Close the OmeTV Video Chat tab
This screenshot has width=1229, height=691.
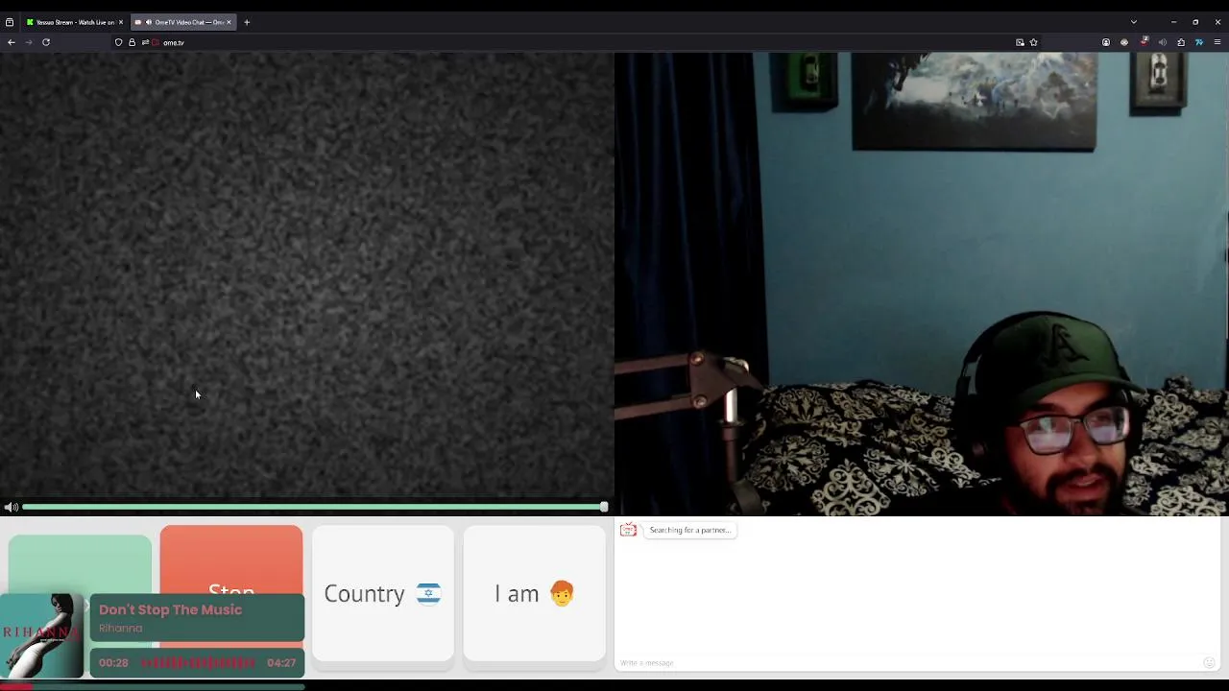tap(229, 22)
